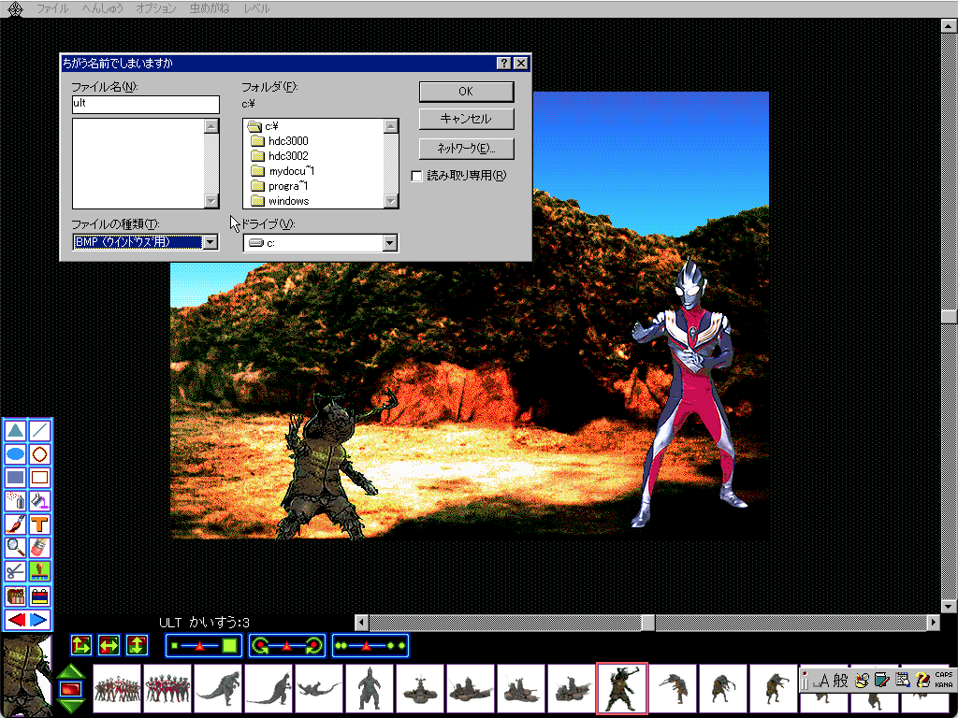The width and height of the screenshot is (958, 718).
Task: Click the bent-arrows stamp rotate icon
Action: tap(81, 645)
